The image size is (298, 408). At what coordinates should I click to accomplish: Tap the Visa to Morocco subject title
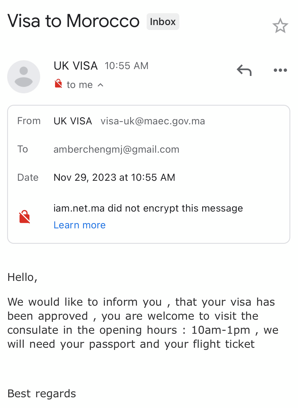point(73,21)
